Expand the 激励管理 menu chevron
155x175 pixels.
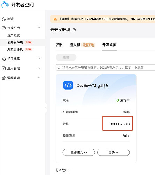tap(39, 78)
